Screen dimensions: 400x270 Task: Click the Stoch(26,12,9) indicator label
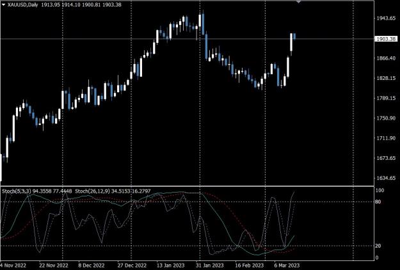(x=92, y=191)
